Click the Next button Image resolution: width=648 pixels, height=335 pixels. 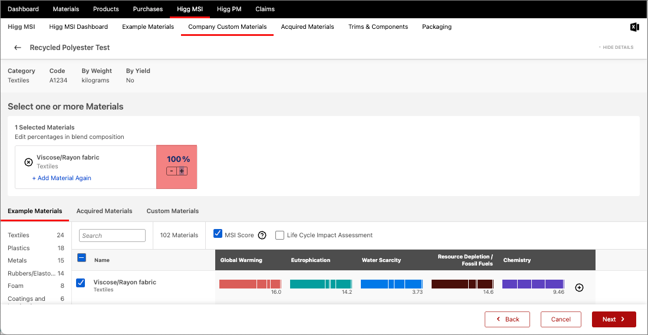[614, 319]
